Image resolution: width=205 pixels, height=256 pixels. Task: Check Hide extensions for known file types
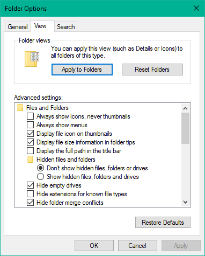pos(30,194)
